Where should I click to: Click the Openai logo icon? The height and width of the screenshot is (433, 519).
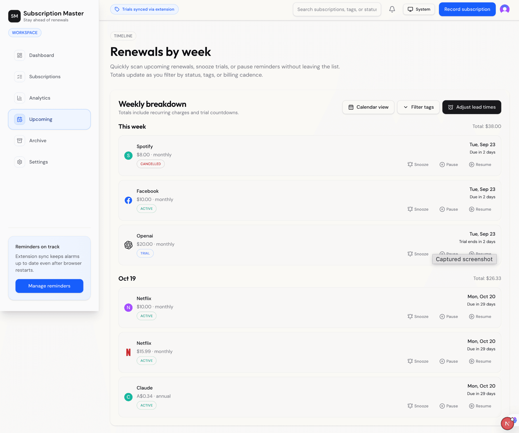(128, 245)
